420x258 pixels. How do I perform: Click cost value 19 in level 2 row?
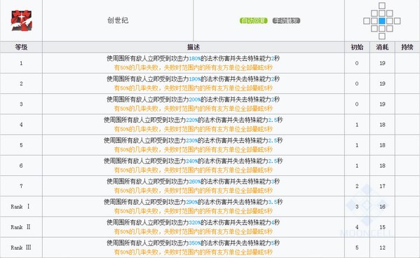pos(382,83)
